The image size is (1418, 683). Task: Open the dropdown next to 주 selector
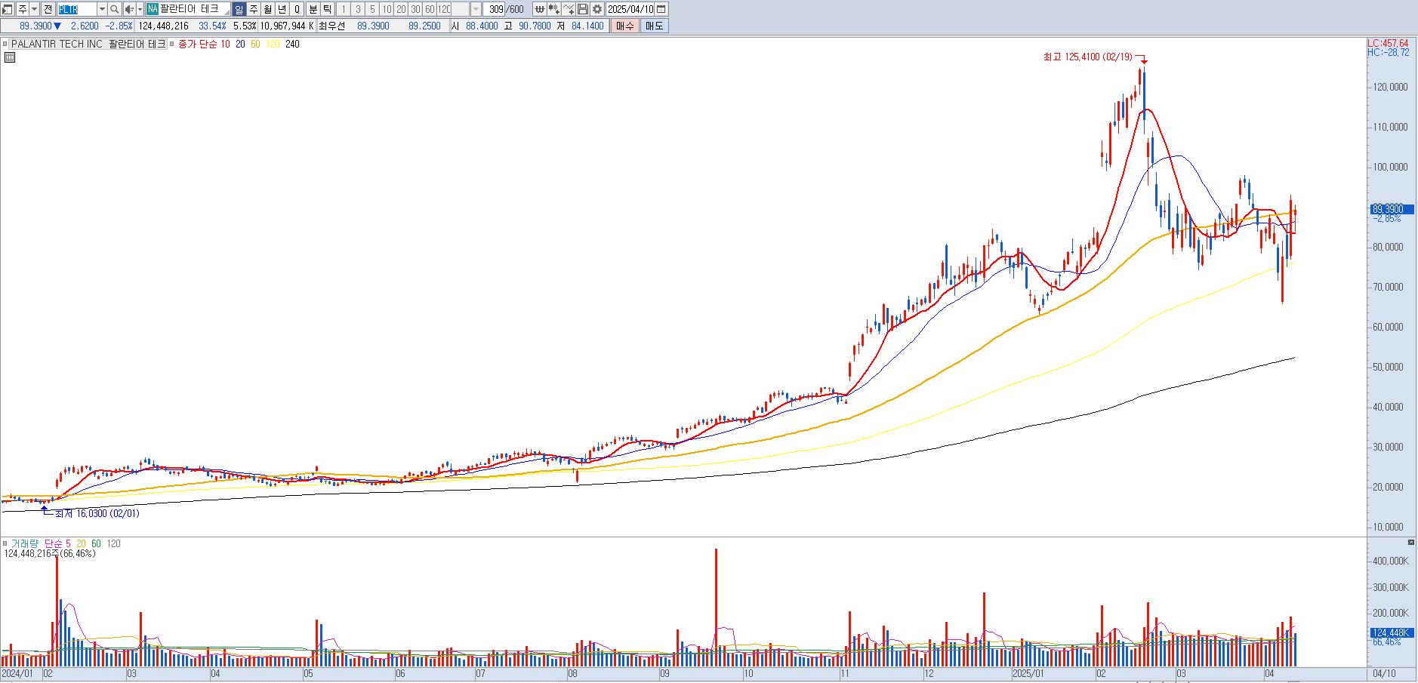pyautogui.click(x=34, y=9)
